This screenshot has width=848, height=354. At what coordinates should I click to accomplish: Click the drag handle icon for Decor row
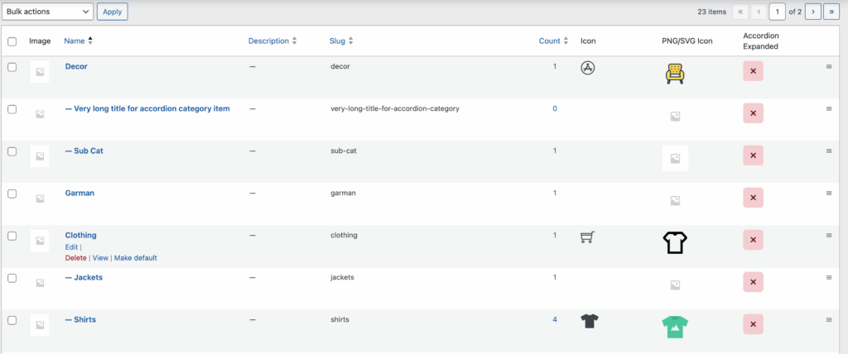pos(829,66)
